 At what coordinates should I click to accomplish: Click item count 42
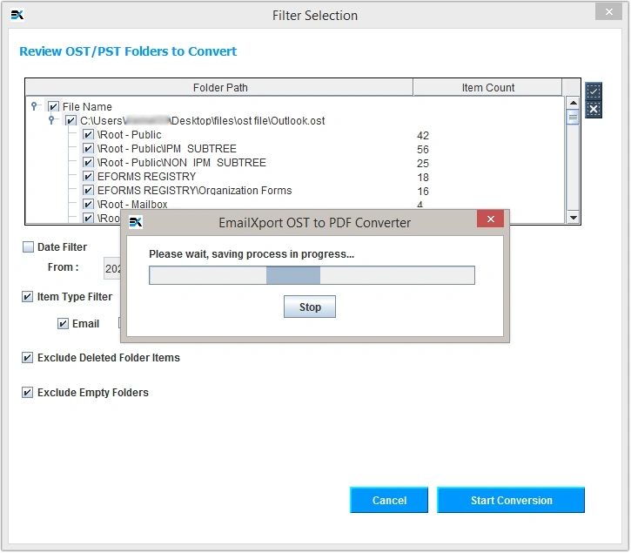[422, 135]
